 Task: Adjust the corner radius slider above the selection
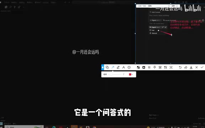coord(161,6)
